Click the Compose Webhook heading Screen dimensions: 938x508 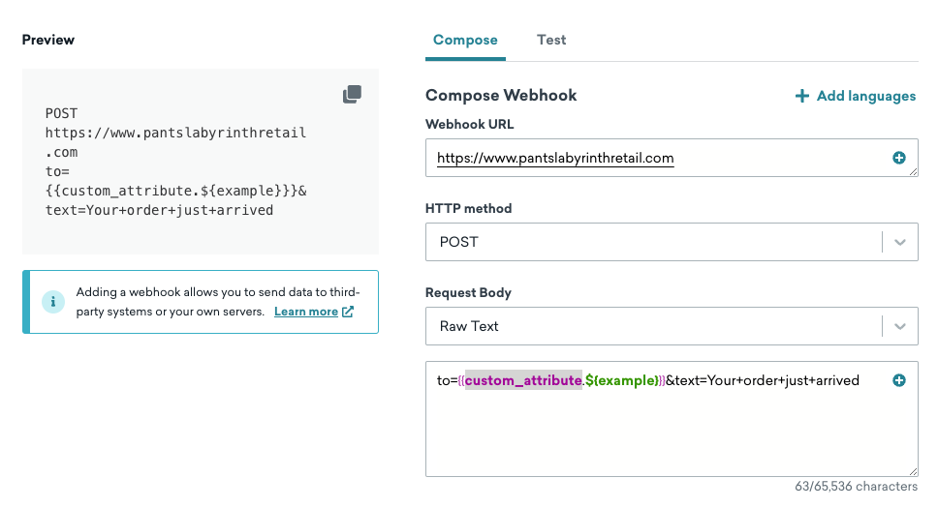click(x=501, y=95)
